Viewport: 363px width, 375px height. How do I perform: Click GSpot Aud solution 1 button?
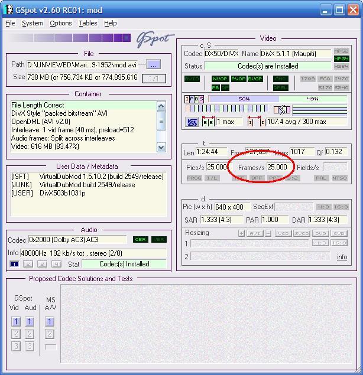[30, 321]
